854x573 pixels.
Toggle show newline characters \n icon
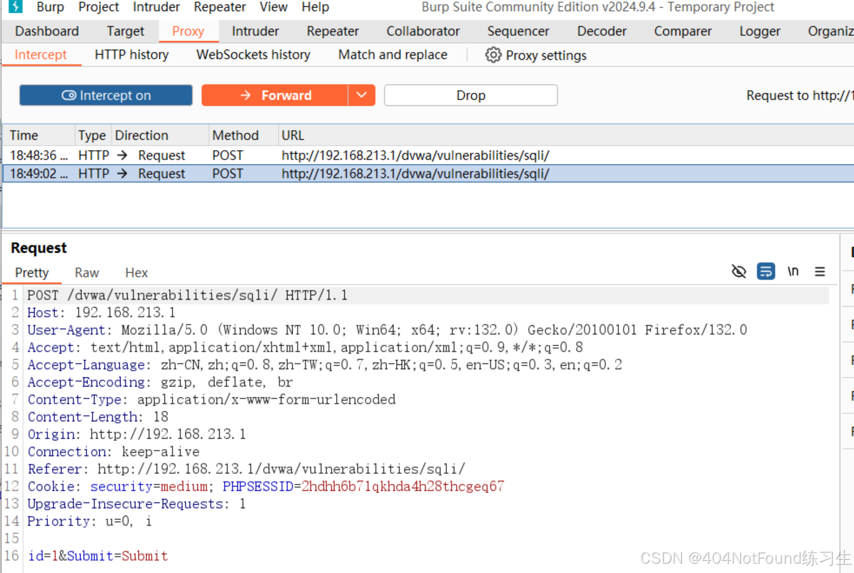coord(793,271)
